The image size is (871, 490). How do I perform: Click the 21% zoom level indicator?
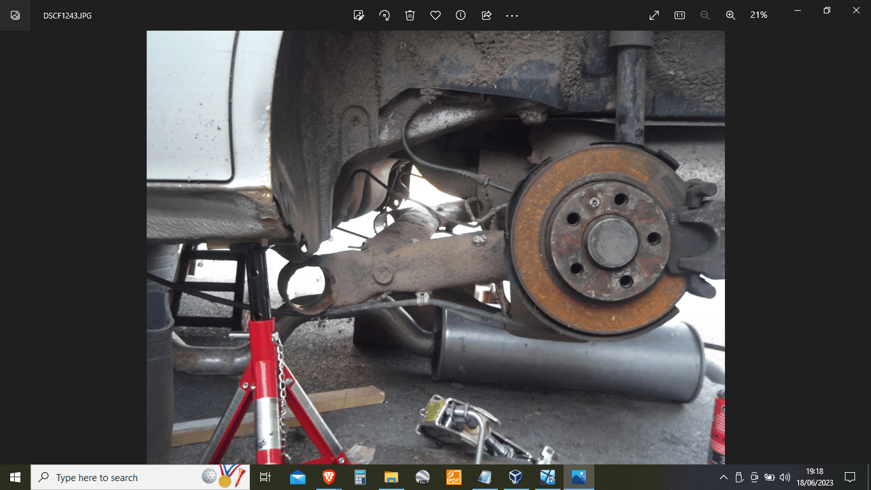pyautogui.click(x=758, y=15)
